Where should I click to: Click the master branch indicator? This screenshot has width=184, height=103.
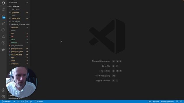[6, 102]
